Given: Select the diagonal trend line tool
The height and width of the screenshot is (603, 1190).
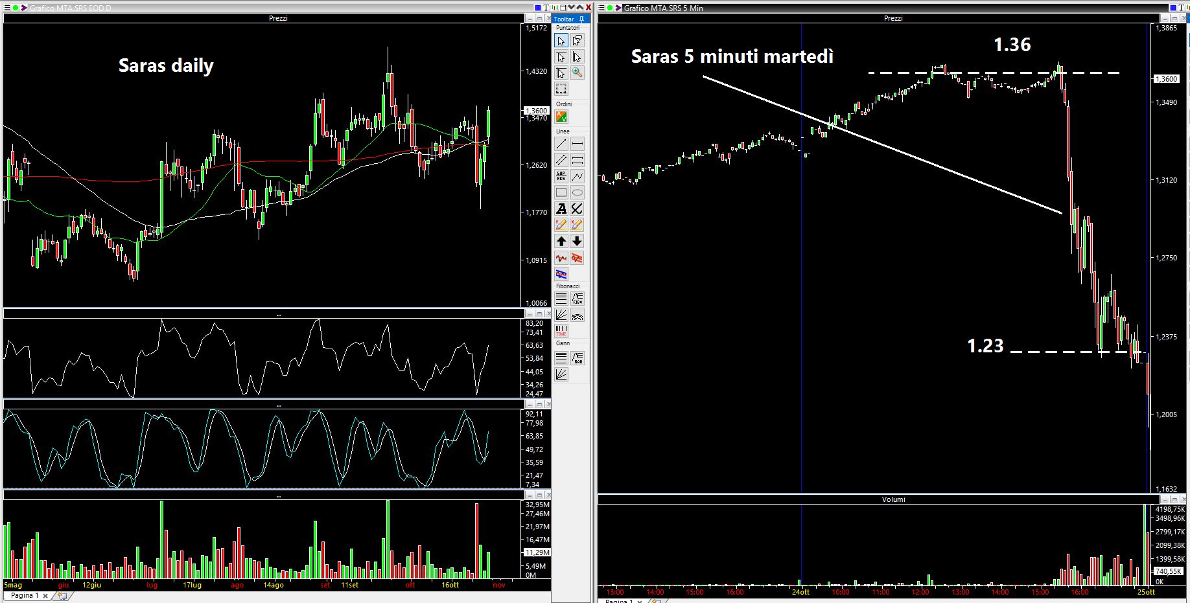Looking at the screenshot, I should pyautogui.click(x=561, y=144).
